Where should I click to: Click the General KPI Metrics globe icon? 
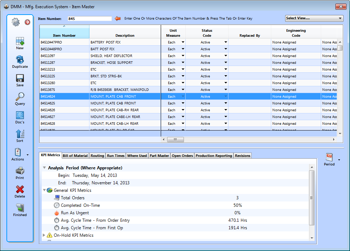pyautogui.click(x=50, y=190)
